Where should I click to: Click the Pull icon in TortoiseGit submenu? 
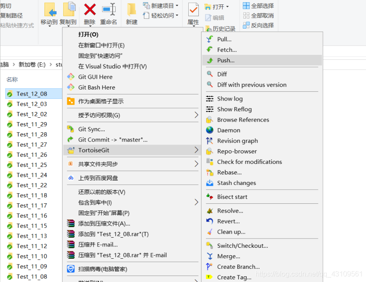(x=209, y=39)
